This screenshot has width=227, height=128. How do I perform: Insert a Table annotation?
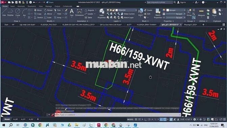(88, 18)
